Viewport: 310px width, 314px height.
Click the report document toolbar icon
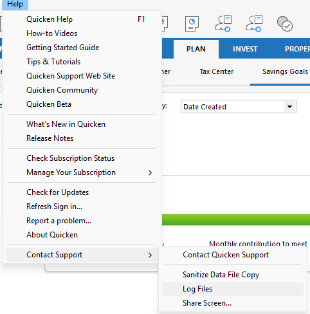(x=192, y=24)
